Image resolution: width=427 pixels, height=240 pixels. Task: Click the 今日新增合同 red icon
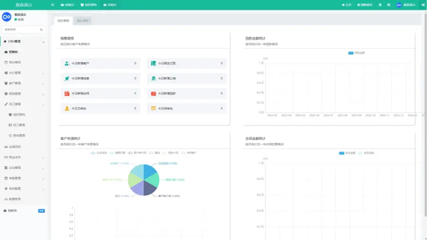point(67,93)
